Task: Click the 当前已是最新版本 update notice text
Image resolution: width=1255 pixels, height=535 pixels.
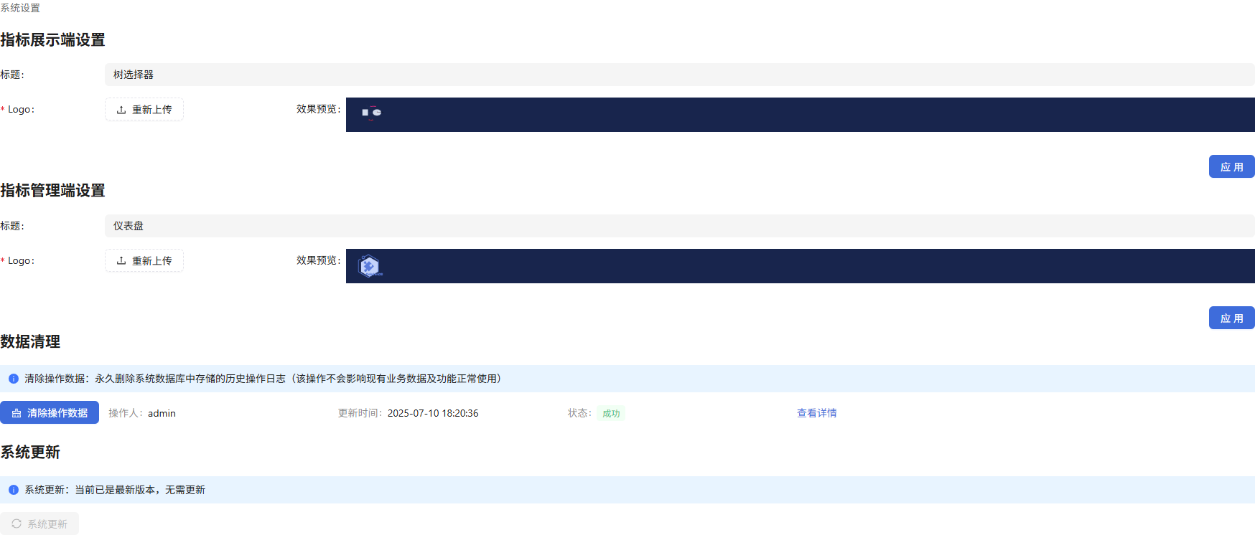Action: click(140, 490)
